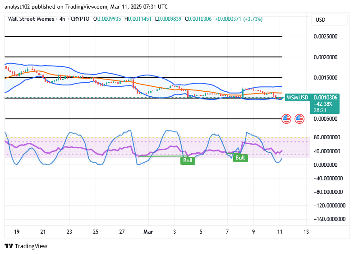Click date 9 on time axis
354x254 pixels.
253,232
